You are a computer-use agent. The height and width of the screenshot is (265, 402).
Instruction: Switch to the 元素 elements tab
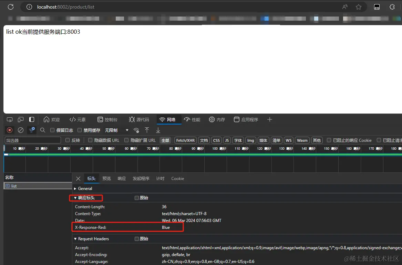(78, 119)
